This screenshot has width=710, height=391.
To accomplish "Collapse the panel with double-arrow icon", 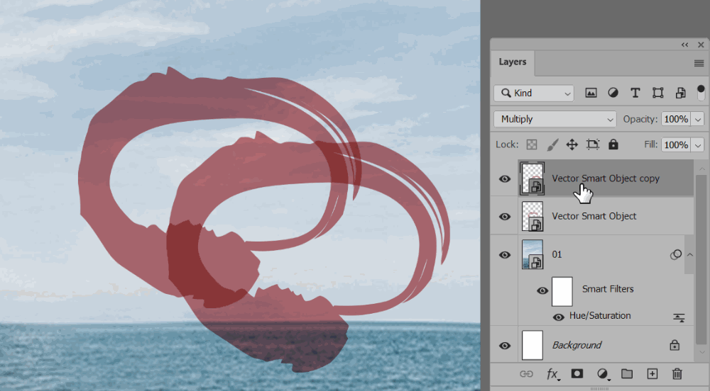I will [684, 45].
